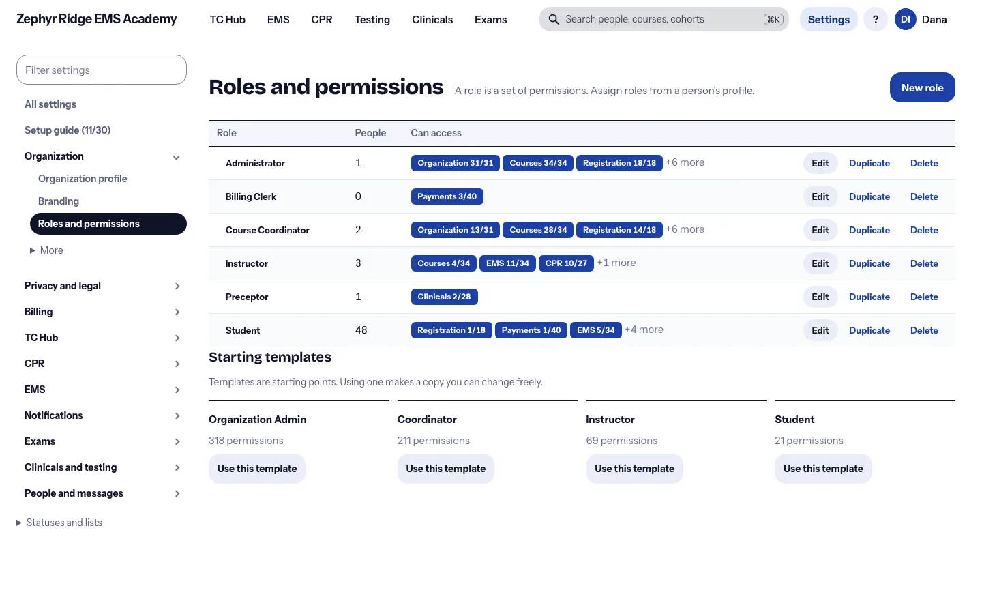Viewport: 982px width, 614px height.
Task: Open Exams in the top navigation
Action: [491, 20]
